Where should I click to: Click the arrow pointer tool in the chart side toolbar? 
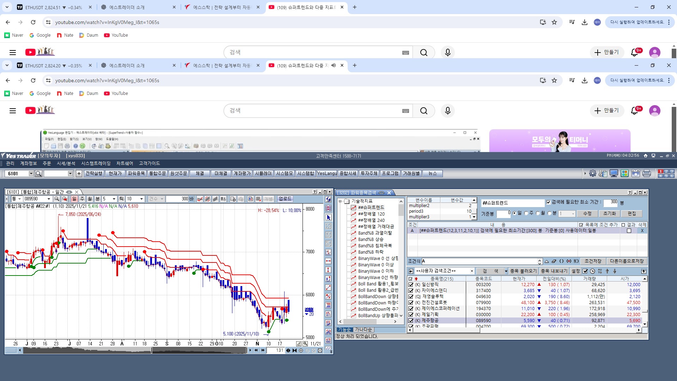pos(329,218)
